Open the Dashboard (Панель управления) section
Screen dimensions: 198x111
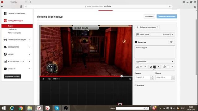pos(15,14)
